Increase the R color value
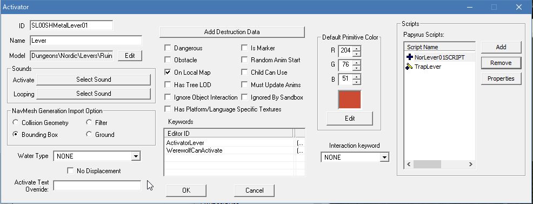533x204 pixels. 356,48
